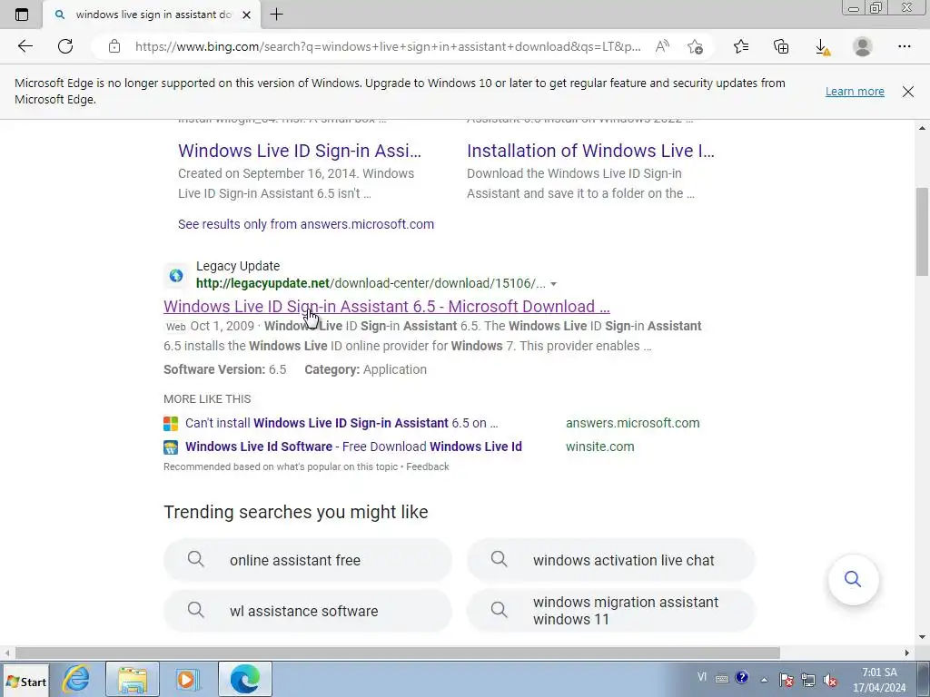Viewport: 930px width, 697px height.
Task: Click the VI language indicator
Action: (702, 677)
